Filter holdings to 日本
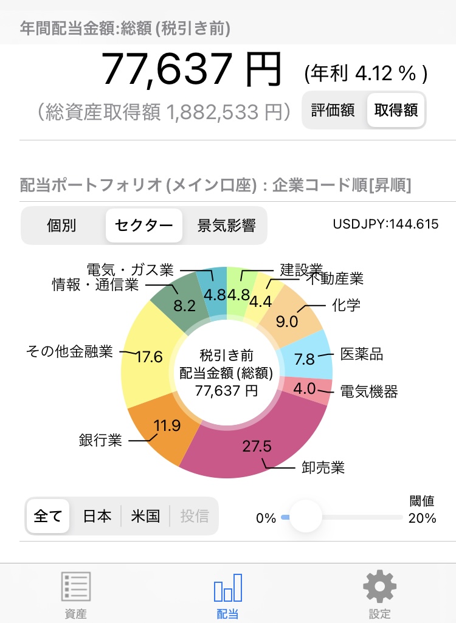456x623 pixels. [x=97, y=516]
